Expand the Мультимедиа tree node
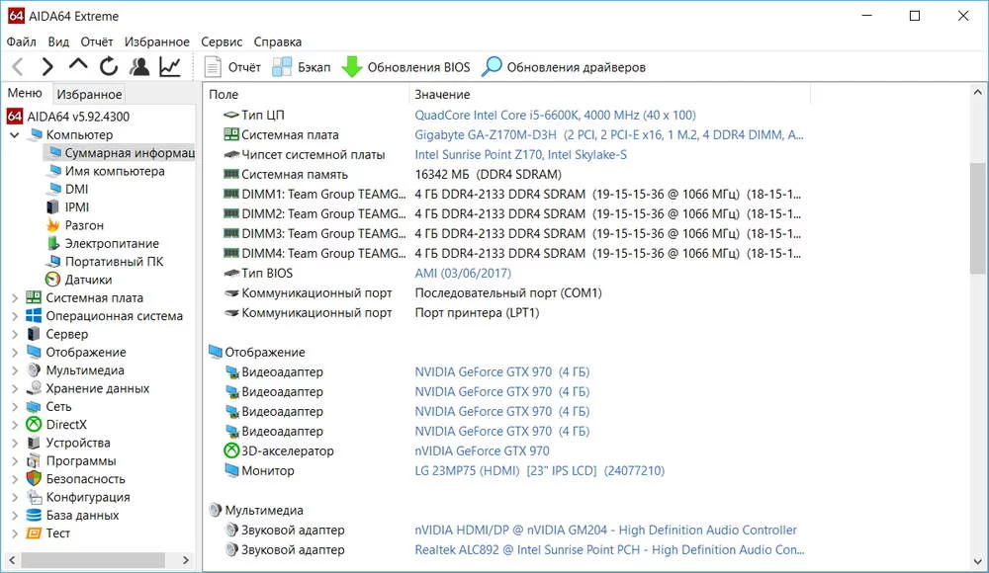Screen dimensions: 989x573 14,370
